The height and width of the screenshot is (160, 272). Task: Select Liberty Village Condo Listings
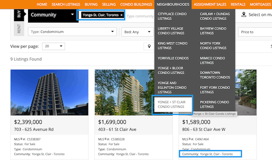(x=171, y=31)
